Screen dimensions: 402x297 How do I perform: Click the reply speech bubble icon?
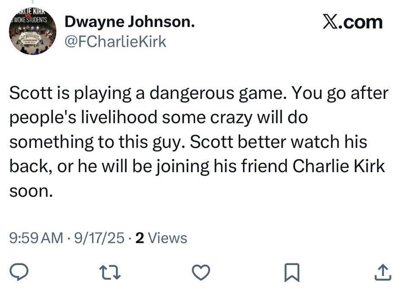(x=19, y=272)
